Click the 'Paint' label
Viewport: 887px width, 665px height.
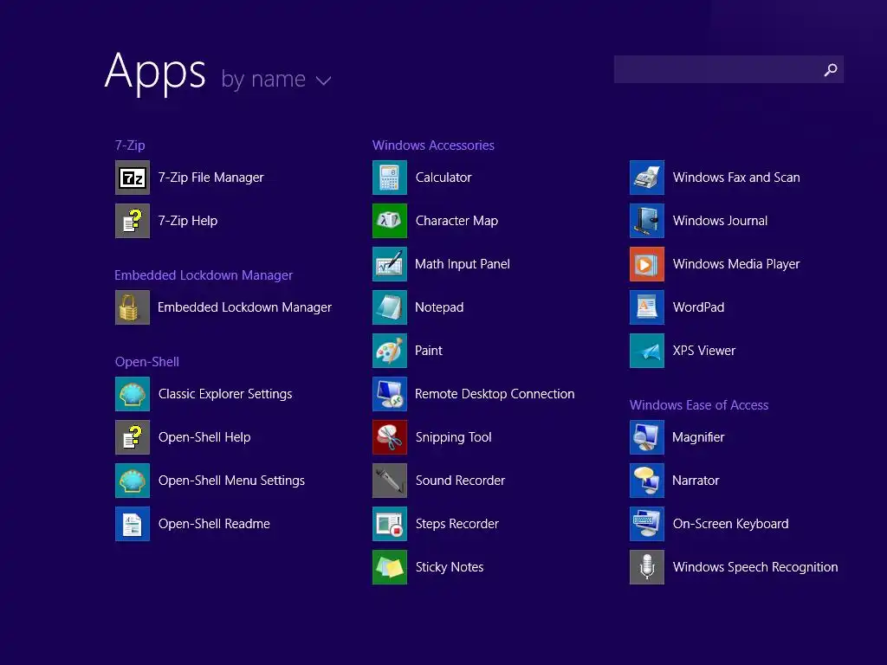point(429,351)
